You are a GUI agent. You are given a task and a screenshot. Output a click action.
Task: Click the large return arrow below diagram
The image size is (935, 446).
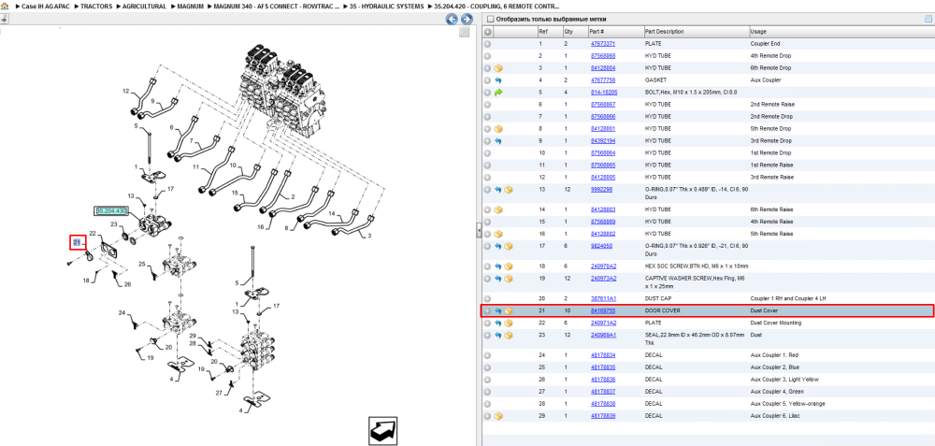[383, 430]
